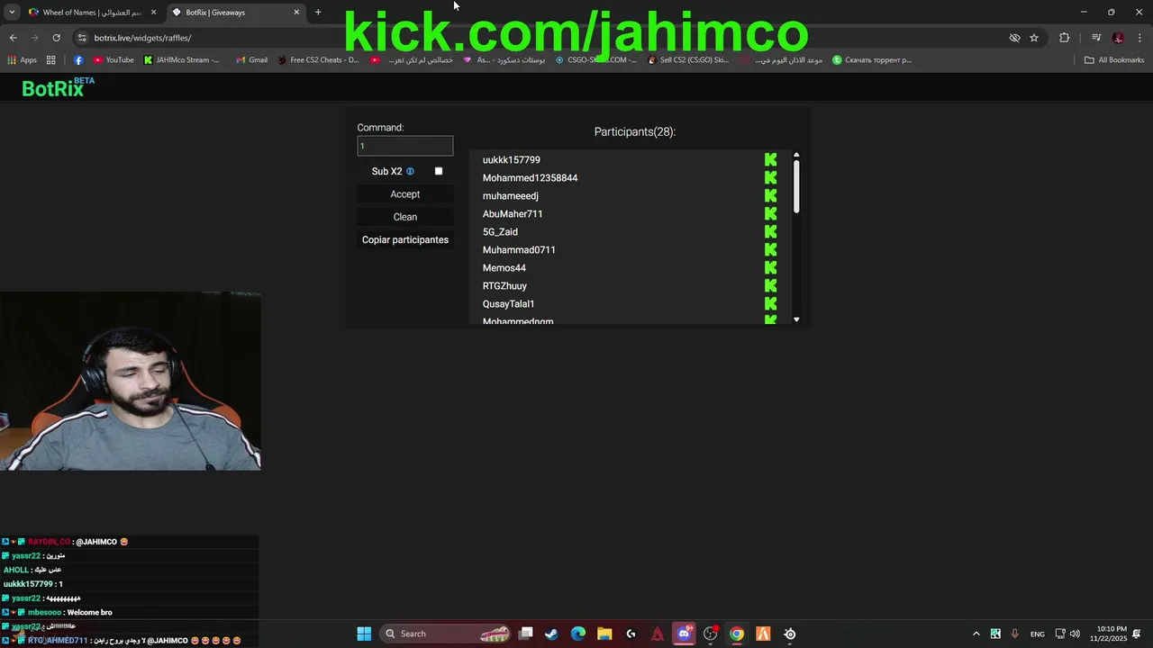Open Task View in the taskbar

[x=526, y=634]
